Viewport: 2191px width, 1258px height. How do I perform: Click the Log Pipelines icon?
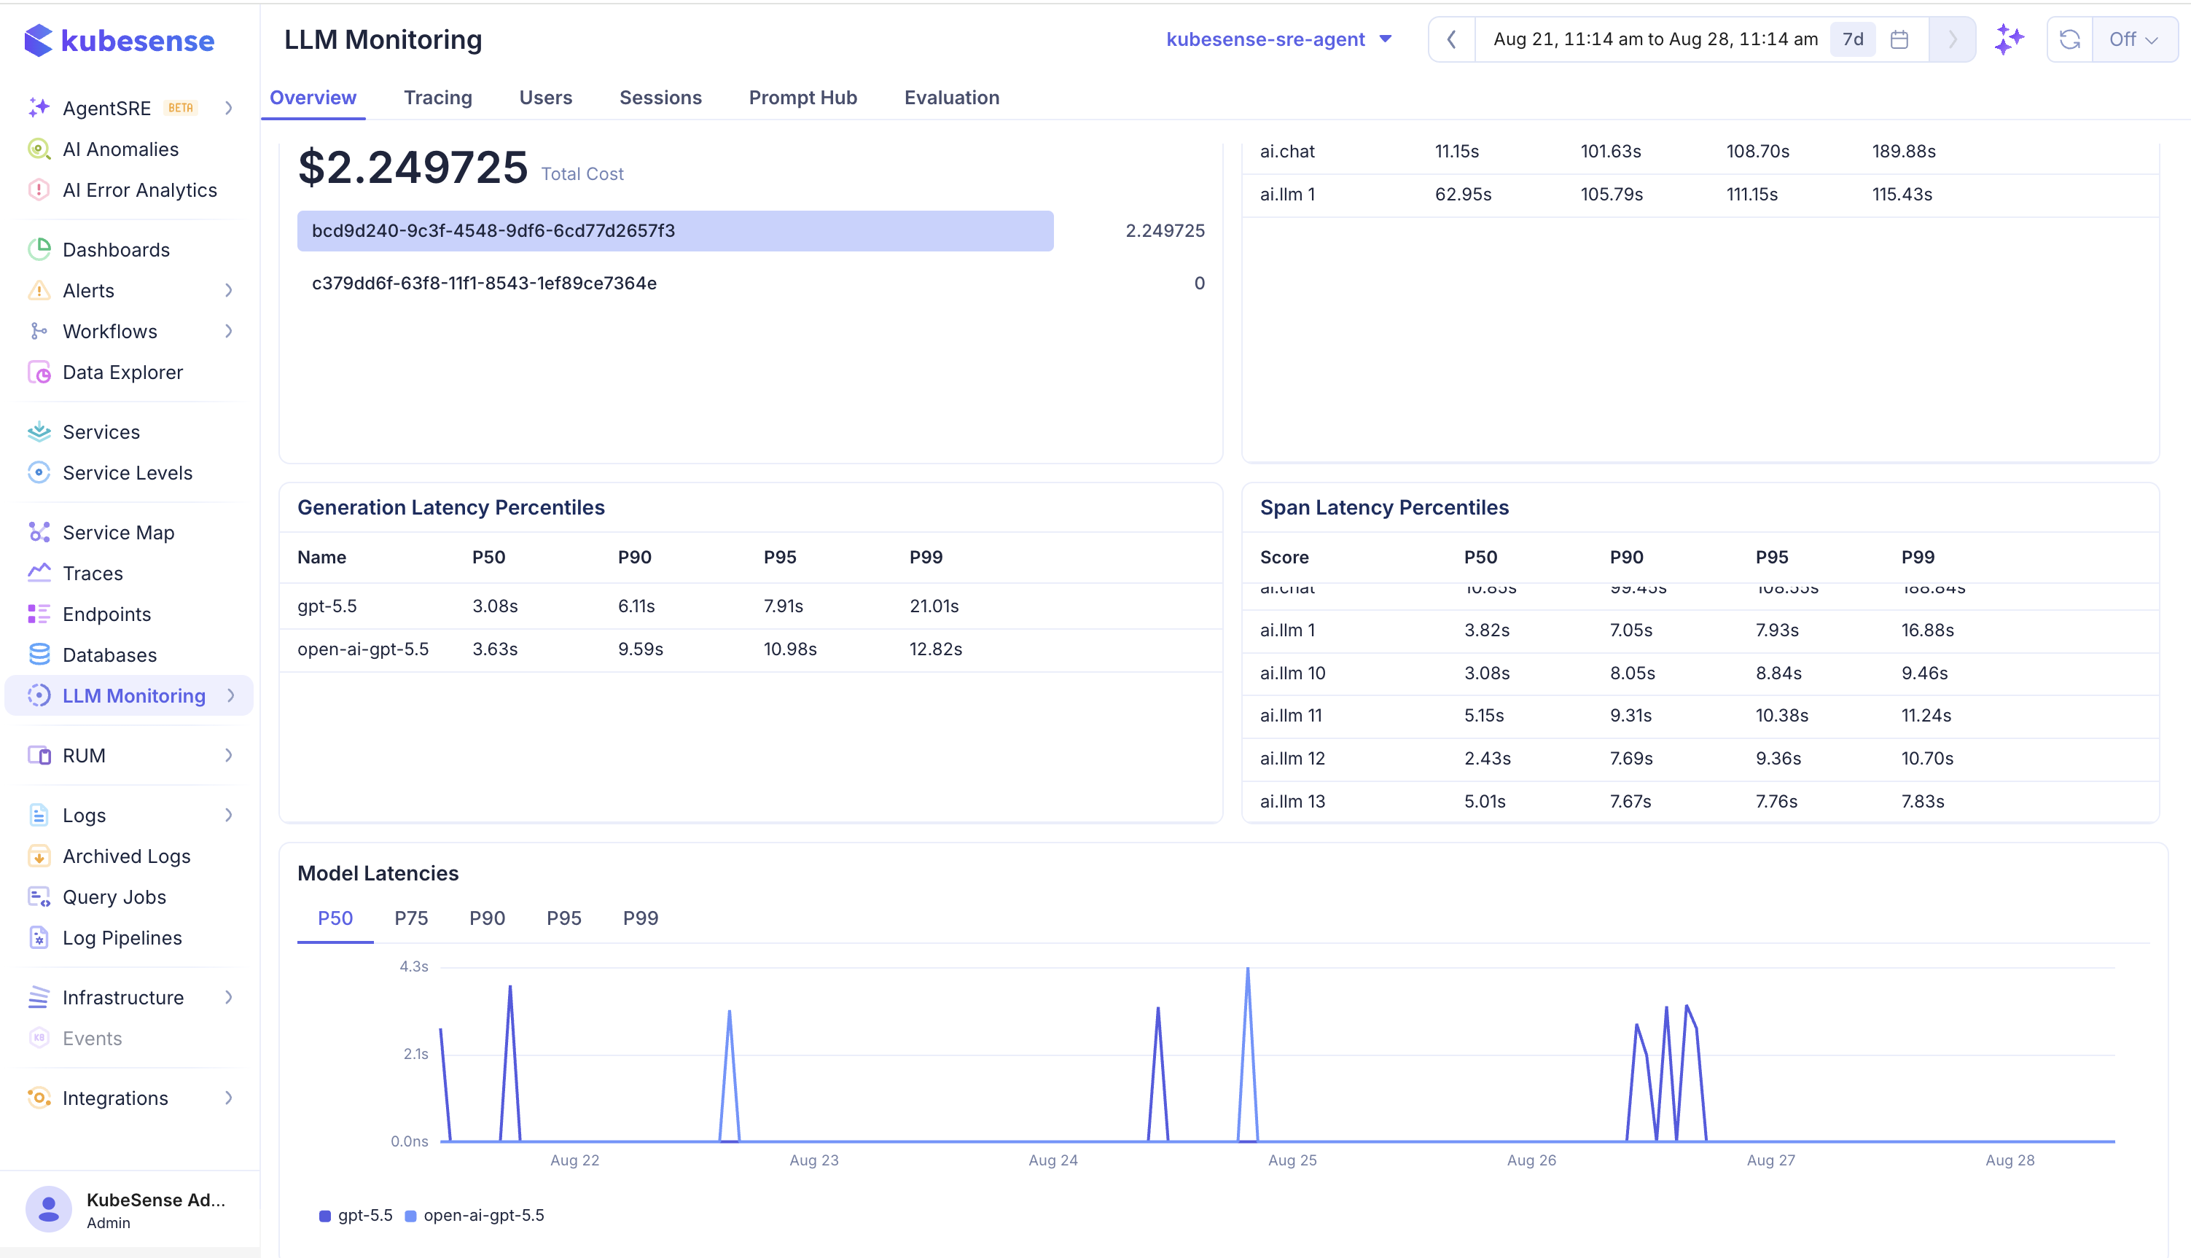point(39,937)
